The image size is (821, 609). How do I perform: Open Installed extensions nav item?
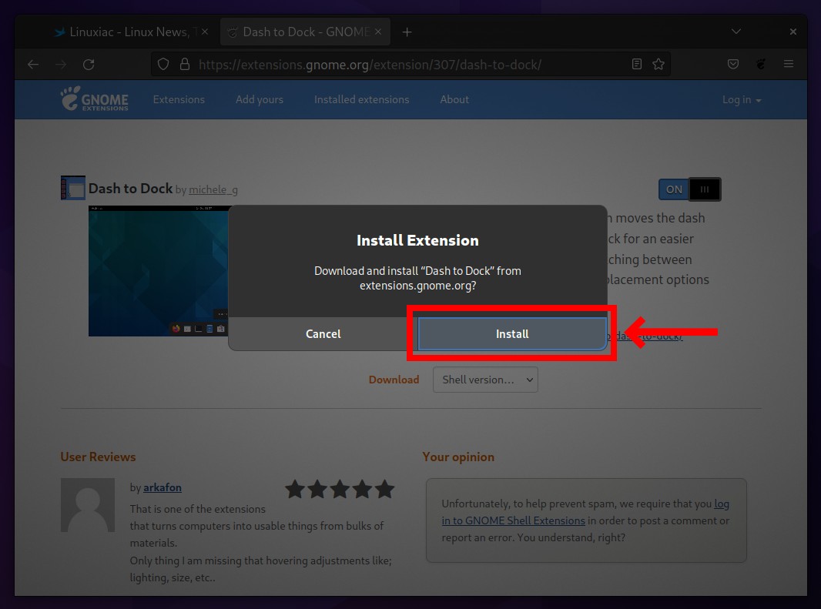click(x=361, y=99)
